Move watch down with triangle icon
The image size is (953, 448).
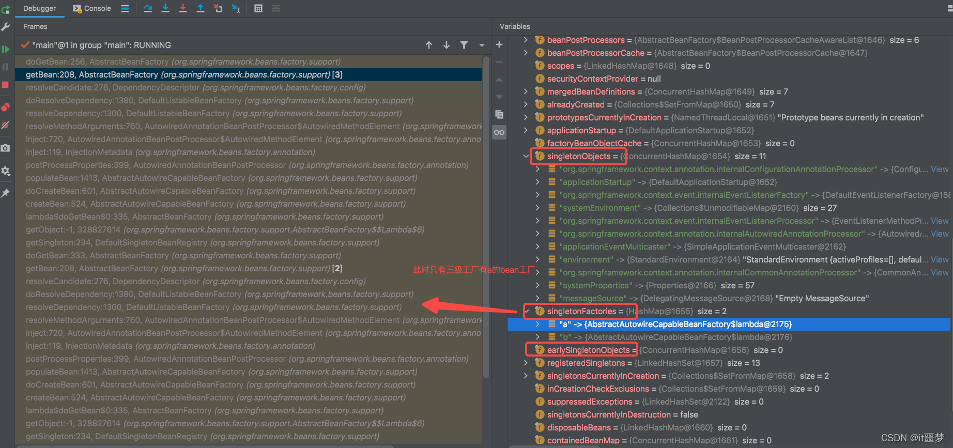499,97
